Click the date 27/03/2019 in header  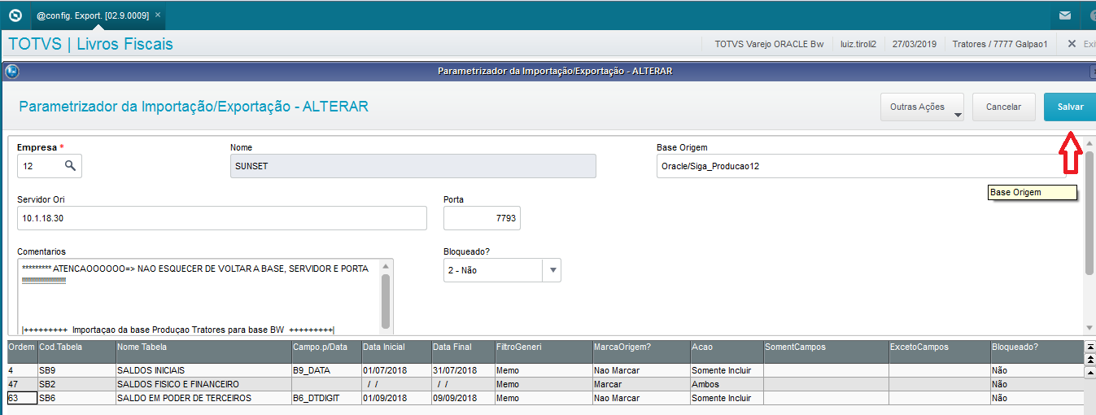tap(915, 44)
